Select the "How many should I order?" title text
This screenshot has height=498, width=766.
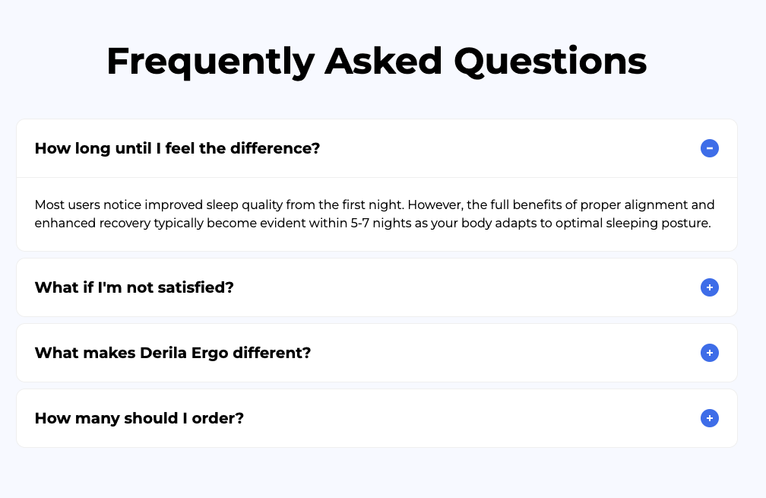click(x=139, y=419)
